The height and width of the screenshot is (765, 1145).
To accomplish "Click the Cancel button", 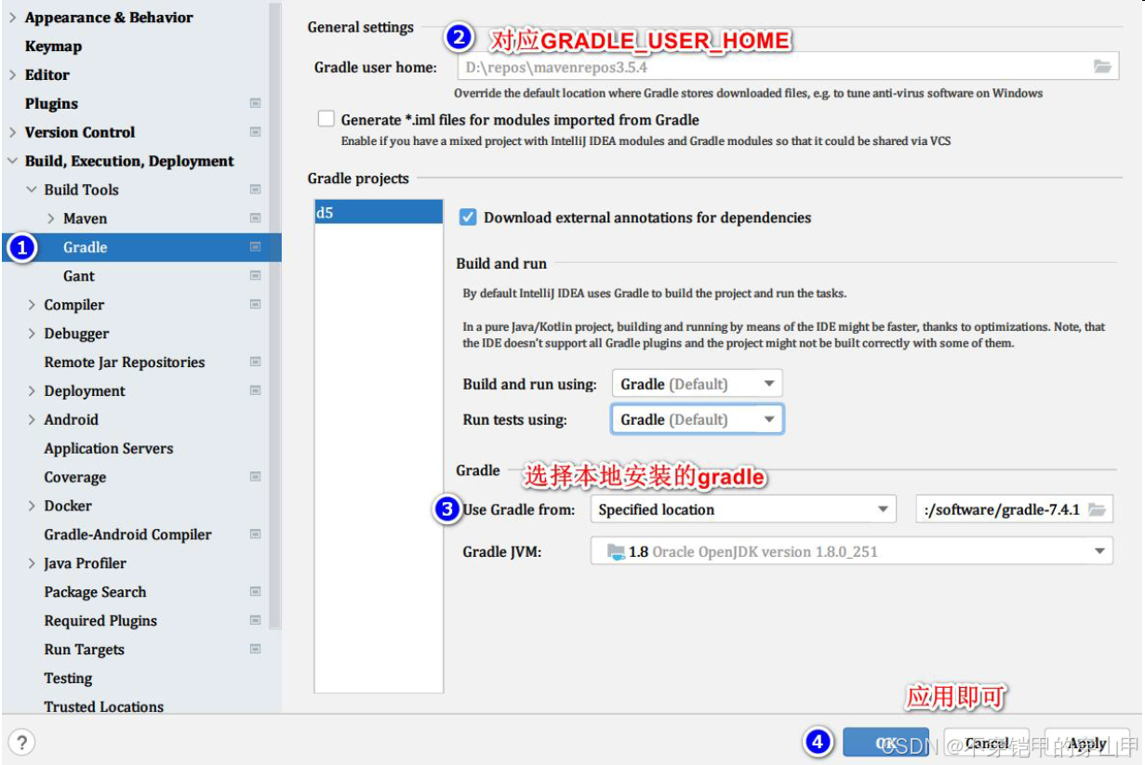I will click(986, 743).
